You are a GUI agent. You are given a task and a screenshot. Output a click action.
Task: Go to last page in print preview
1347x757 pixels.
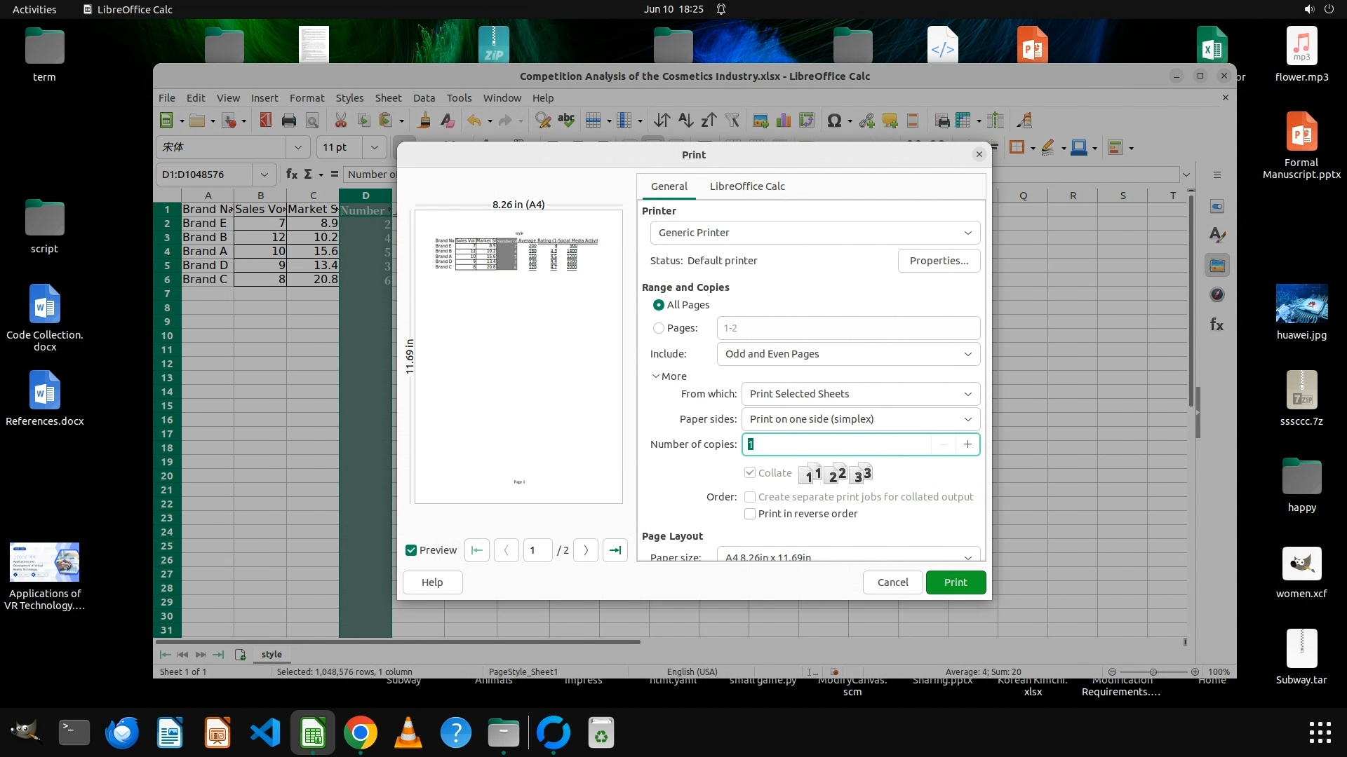pos(615,550)
